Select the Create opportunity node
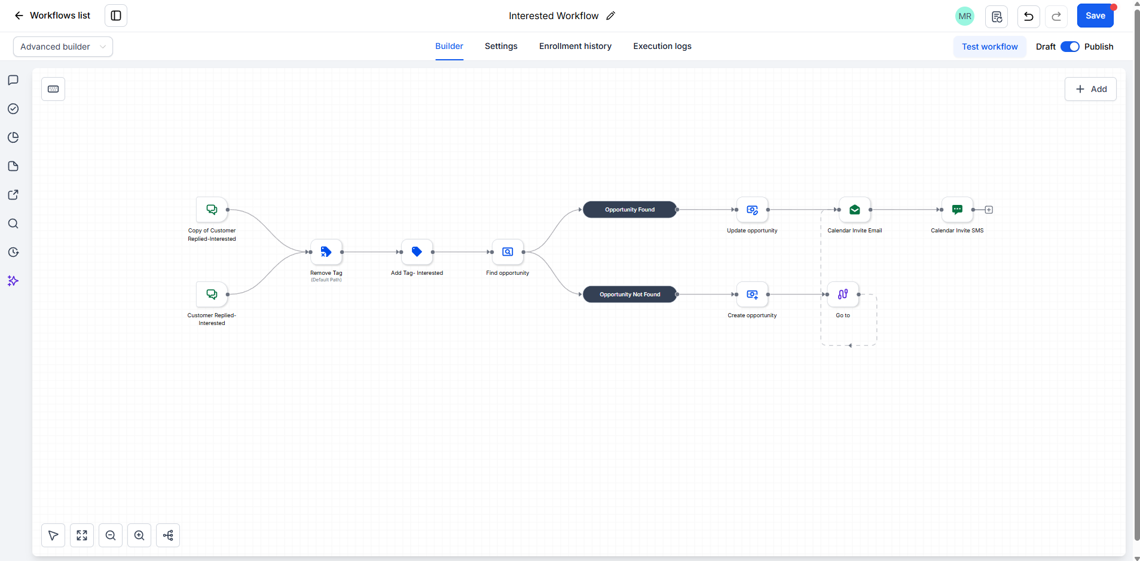The width and height of the screenshot is (1140, 561). pyautogui.click(x=752, y=295)
